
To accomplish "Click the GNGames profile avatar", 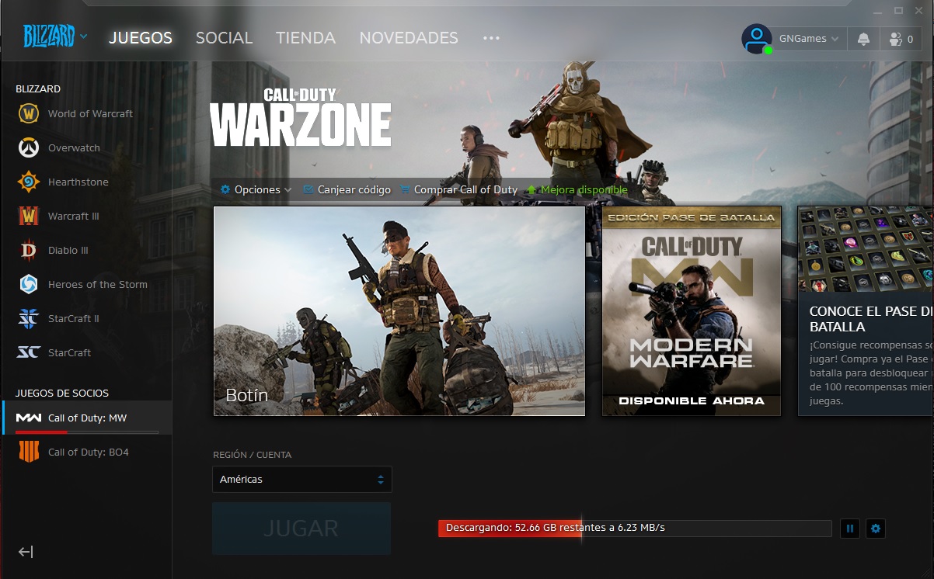I will pyautogui.click(x=757, y=39).
